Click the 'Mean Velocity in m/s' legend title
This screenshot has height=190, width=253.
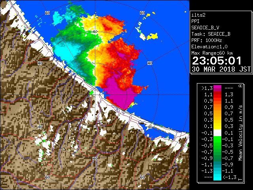tap(240, 133)
